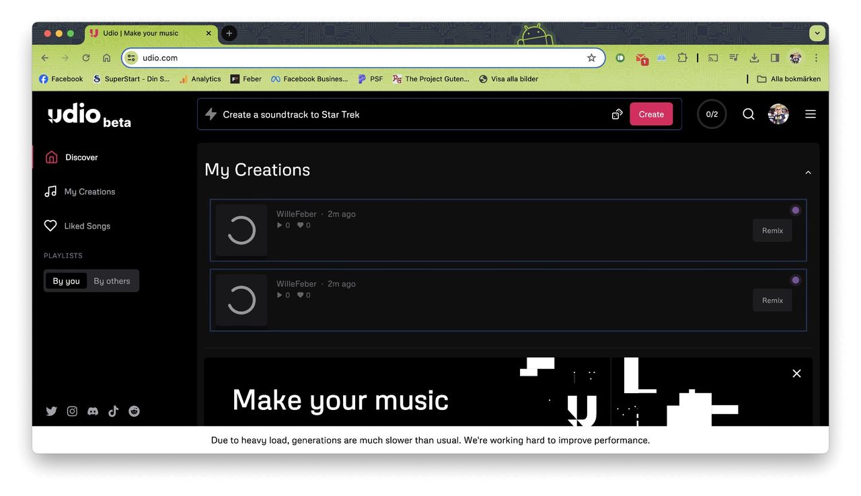Open the Chrome tab search dropdown arrow

(x=817, y=33)
